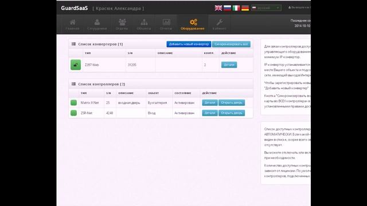Open the Объекты objects tab

coord(144,25)
